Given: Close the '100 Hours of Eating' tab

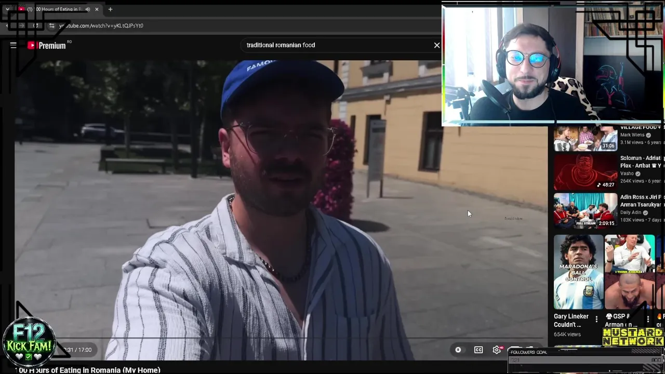Looking at the screenshot, I should tap(97, 9).
